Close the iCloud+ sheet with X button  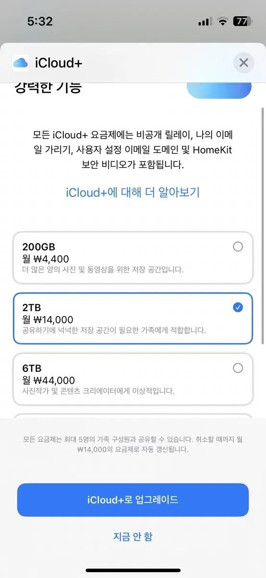pos(243,63)
